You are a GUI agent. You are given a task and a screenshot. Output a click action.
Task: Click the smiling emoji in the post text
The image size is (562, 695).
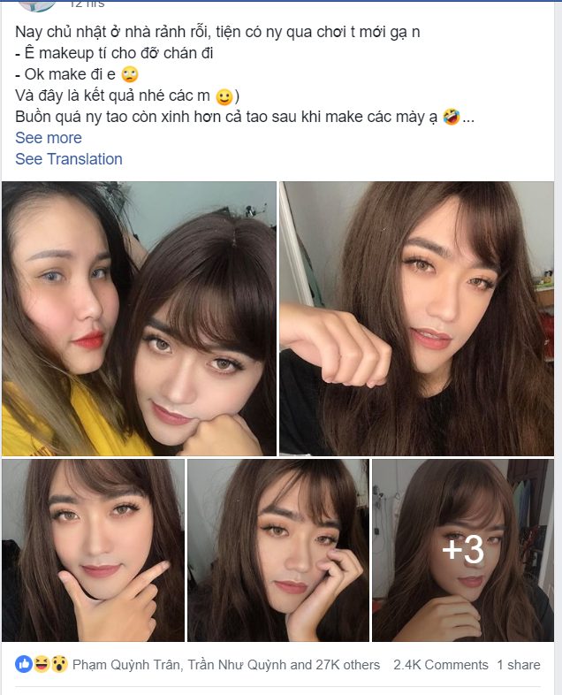click(x=224, y=95)
